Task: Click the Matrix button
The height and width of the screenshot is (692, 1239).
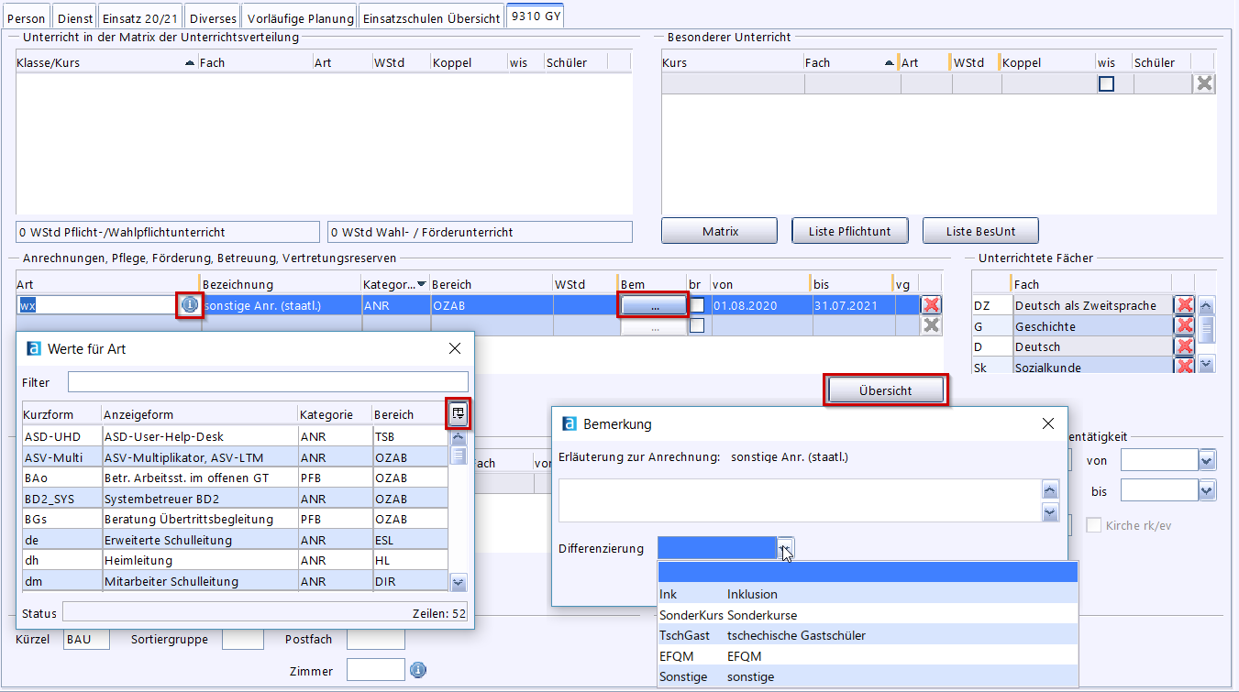Action: [720, 231]
